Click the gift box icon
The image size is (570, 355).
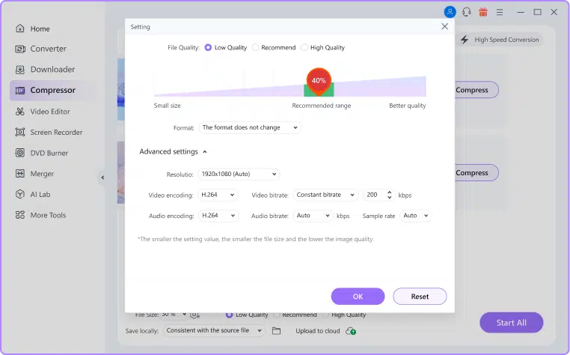pos(483,12)
